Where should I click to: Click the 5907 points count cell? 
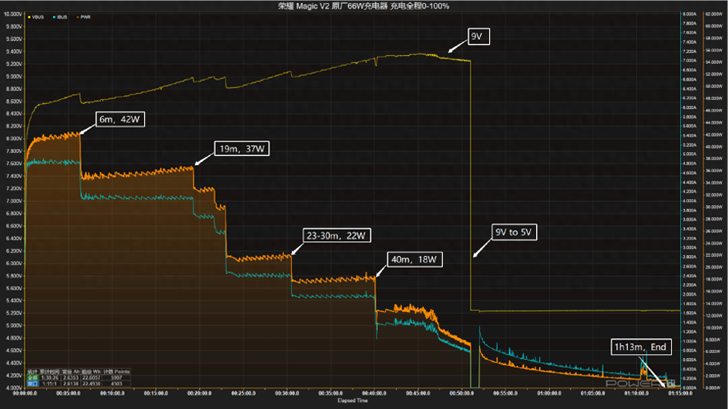coord(117,378)
